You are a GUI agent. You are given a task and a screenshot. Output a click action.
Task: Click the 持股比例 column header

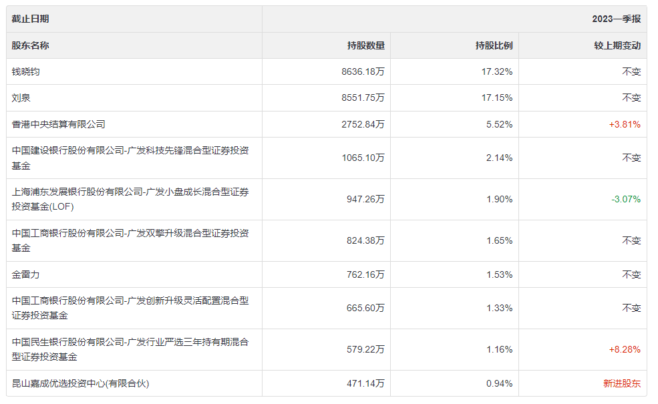494,45
